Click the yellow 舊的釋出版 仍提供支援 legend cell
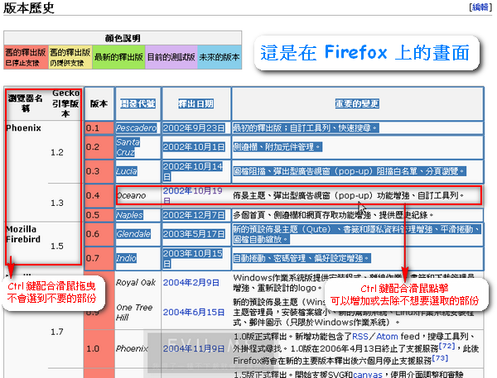The image size is (497, 378). coord(70,57)
